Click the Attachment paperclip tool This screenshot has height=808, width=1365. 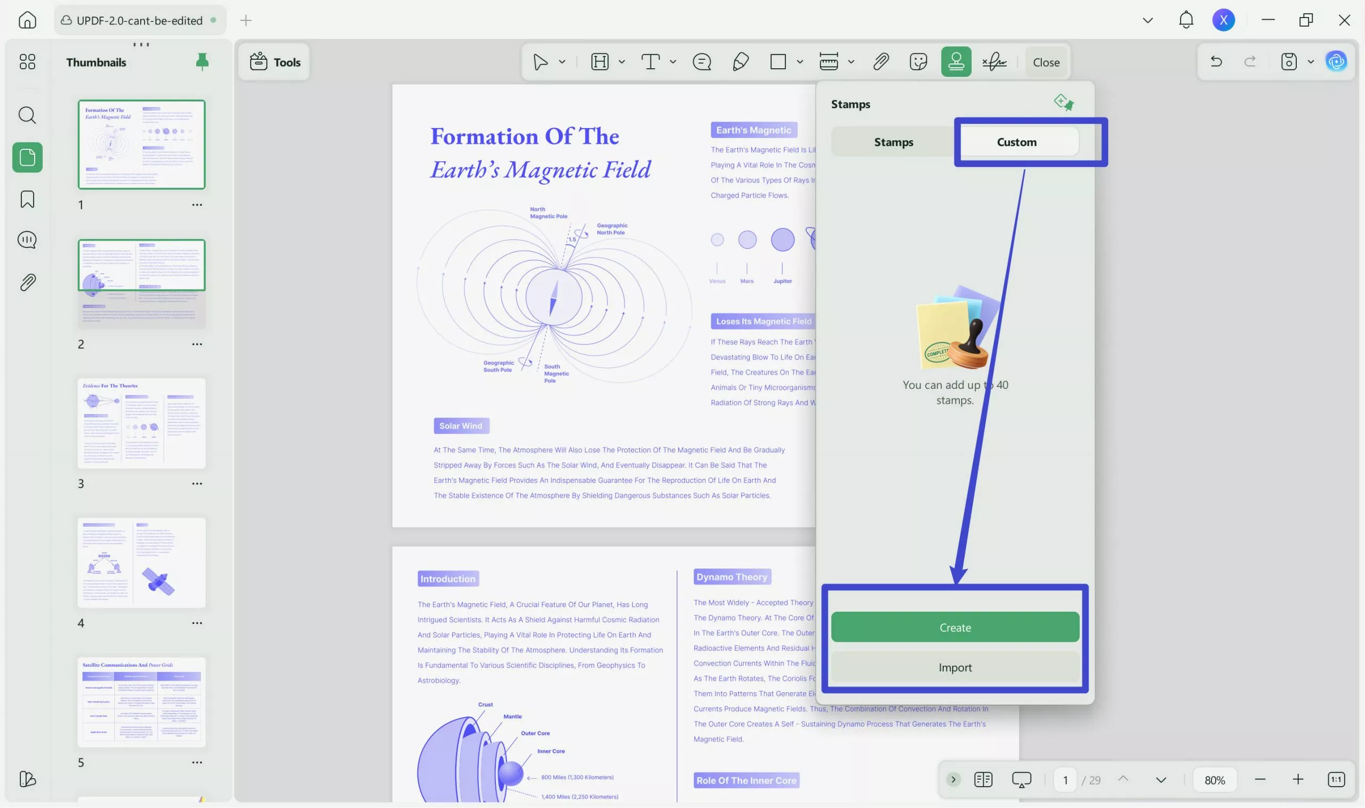(881, 61)
